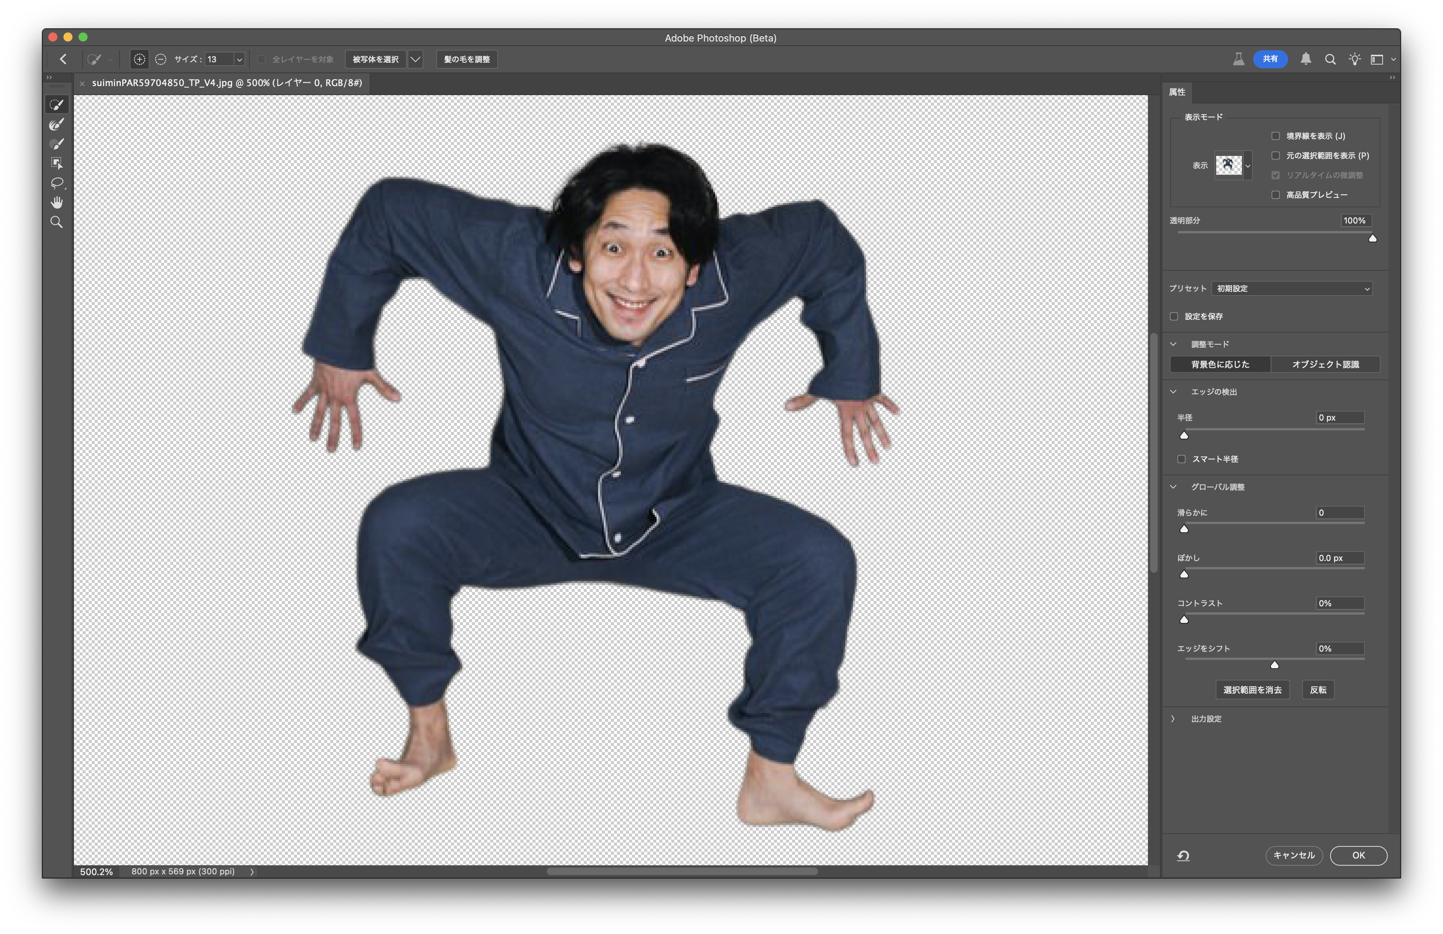Viewport: 1443px width, 934px height.
Task: Click the zoom level field 500.2%
Action: tap(96, 872)
